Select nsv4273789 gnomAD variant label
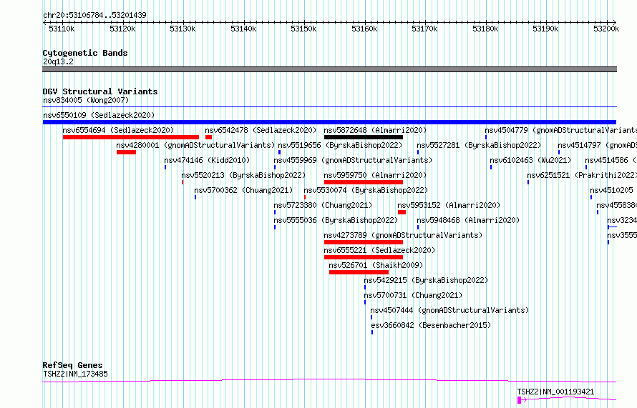The height and width of the screenshot is (408, 637). tap(403, 235)
